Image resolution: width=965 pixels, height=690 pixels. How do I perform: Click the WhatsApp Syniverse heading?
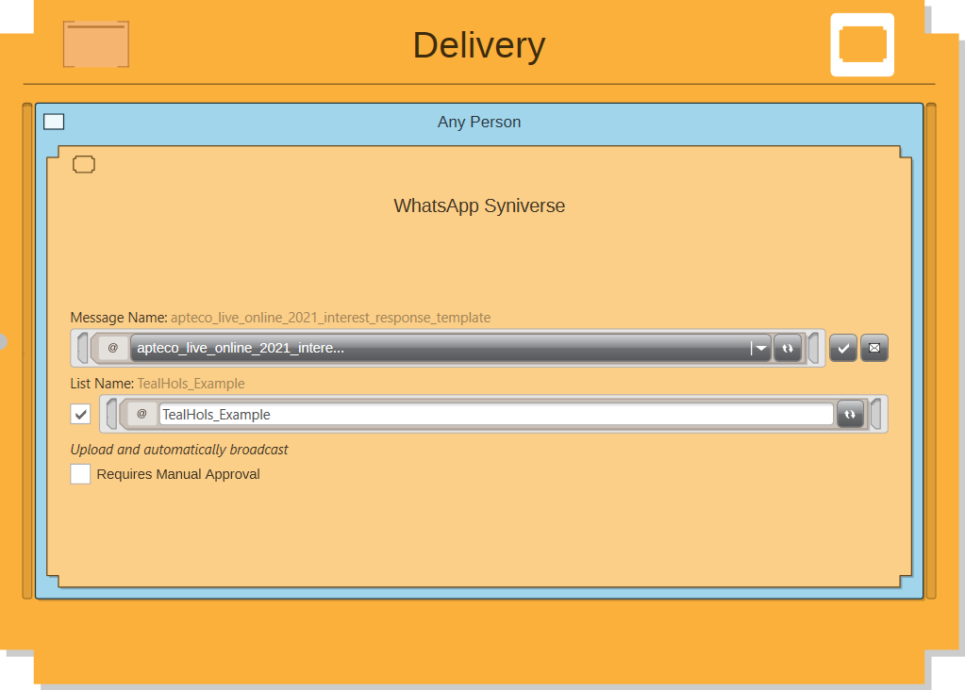click(479, 205)
